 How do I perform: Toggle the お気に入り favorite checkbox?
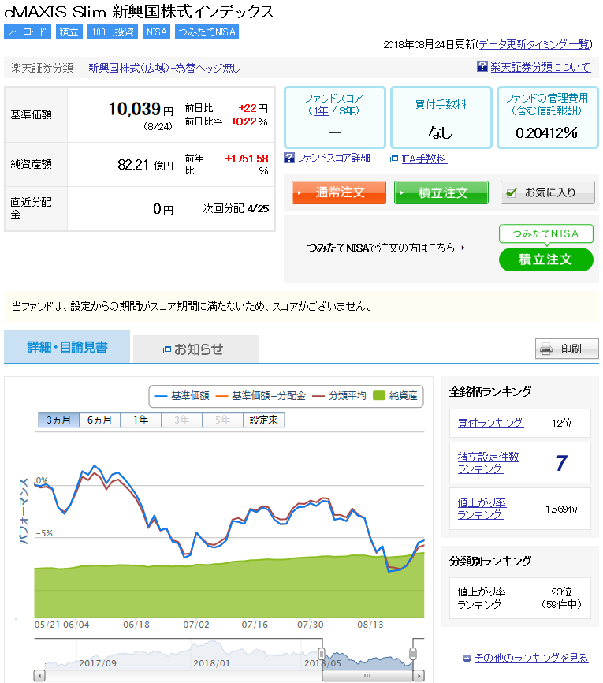(512, 192)
